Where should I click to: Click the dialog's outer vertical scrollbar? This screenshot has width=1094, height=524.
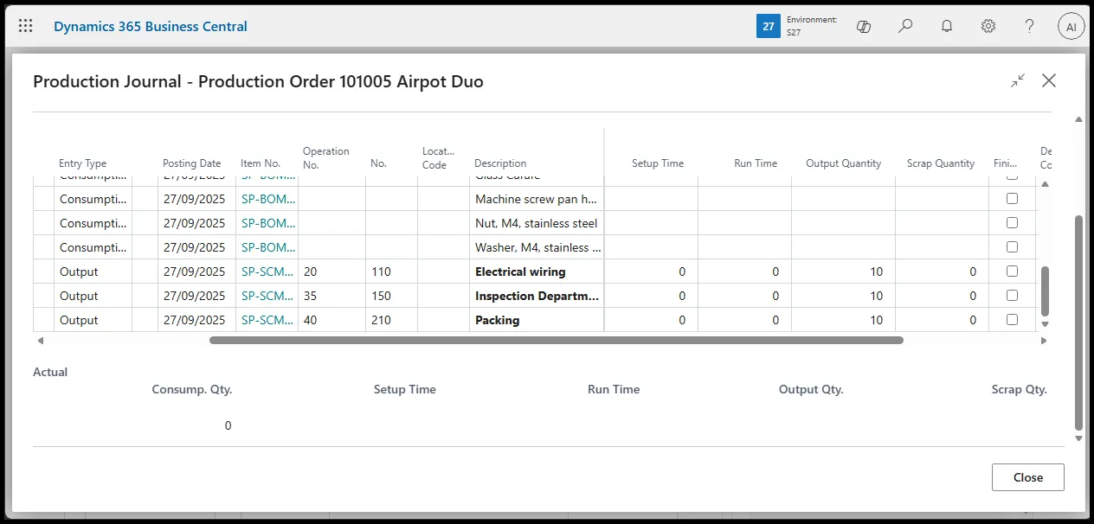[1078, 323]
